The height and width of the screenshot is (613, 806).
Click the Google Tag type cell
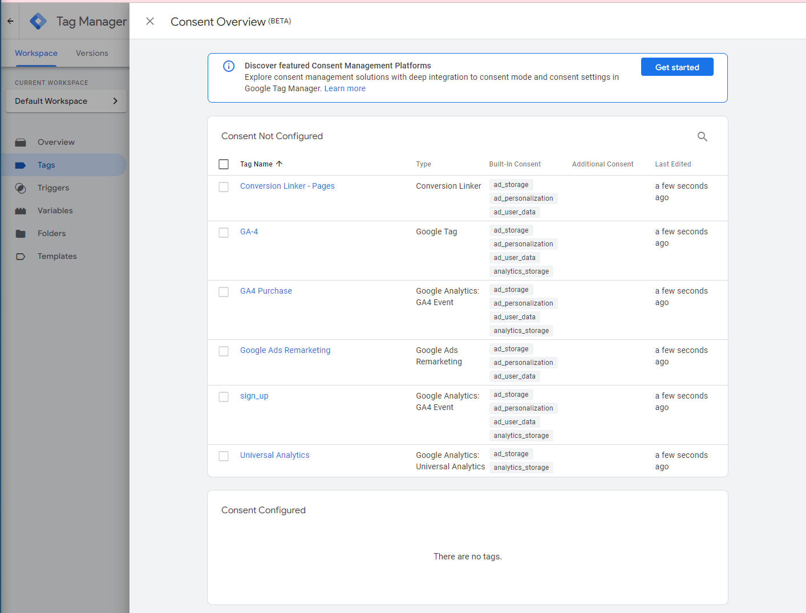click(436, 232)
